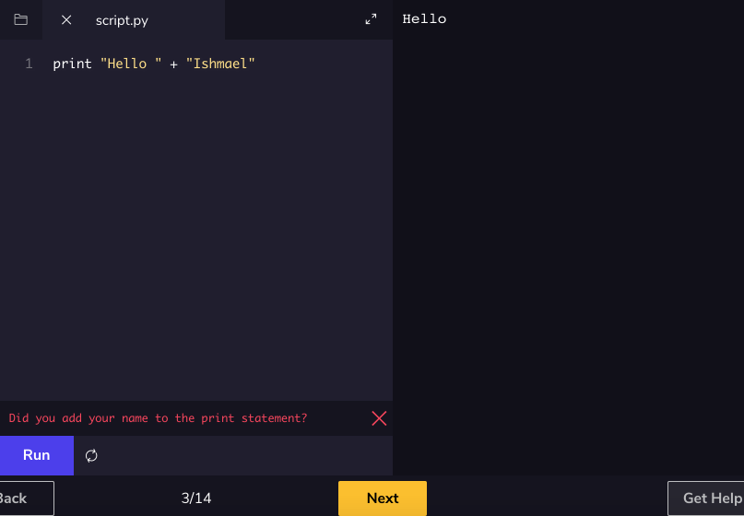Click the 3/14 progress indicator
This screenshot has width=744, height=516.
tap(196, 498)
